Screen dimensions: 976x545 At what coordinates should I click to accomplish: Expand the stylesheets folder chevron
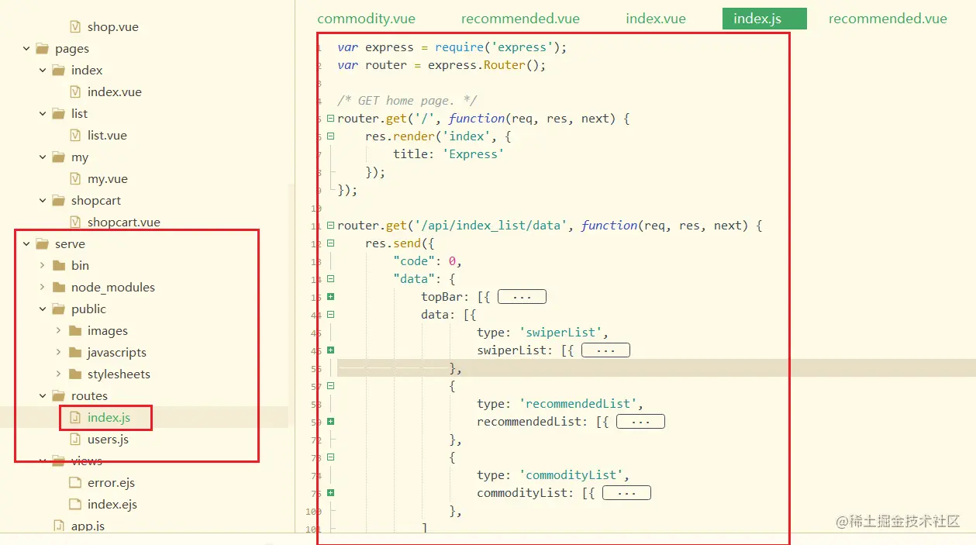tap(59, 374)
